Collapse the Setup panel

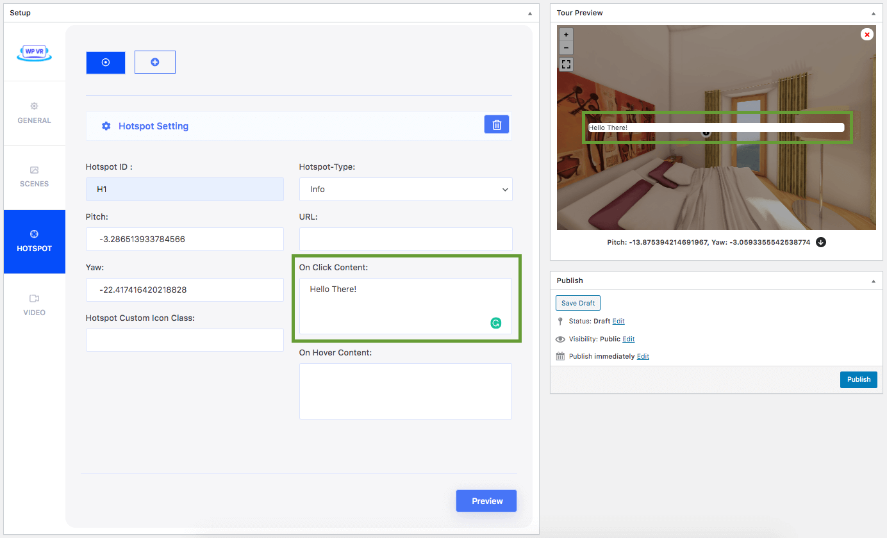(x=529, y=13)
